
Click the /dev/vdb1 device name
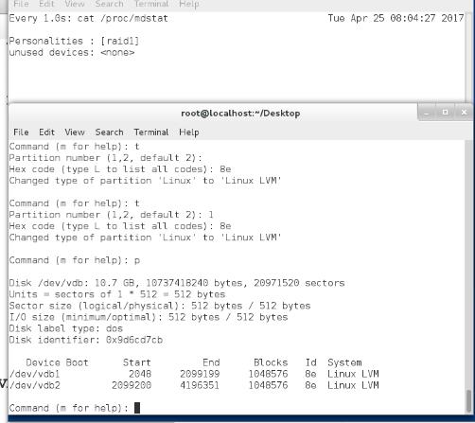(x=34, y=374)
